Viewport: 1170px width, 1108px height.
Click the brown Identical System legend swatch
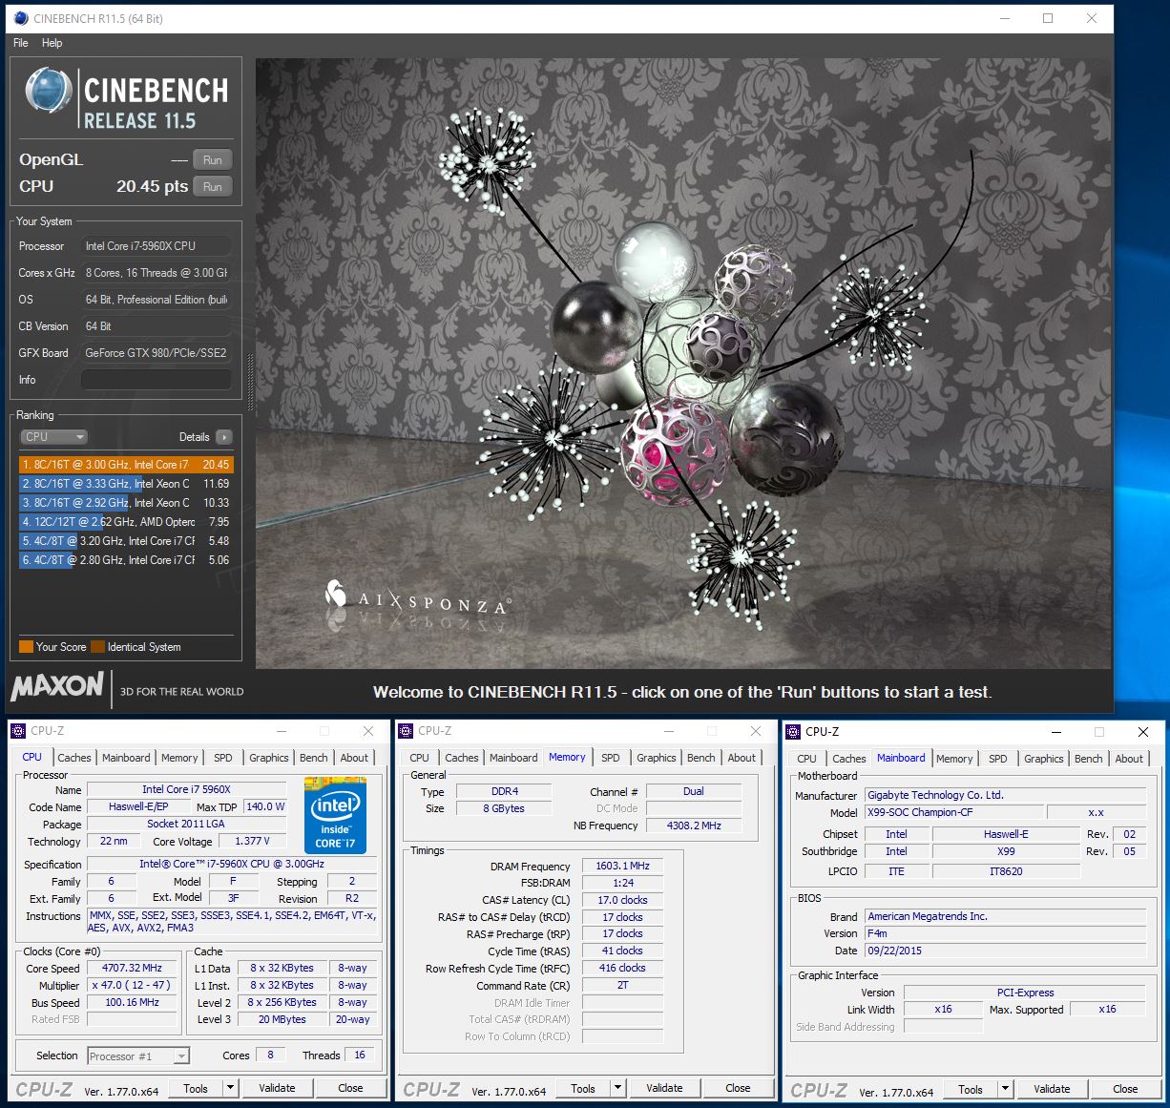point(97,647)
